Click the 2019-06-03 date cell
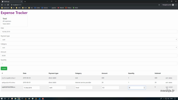Image resolution: width=178 pixels, height=100 pixels. (27, 78)
